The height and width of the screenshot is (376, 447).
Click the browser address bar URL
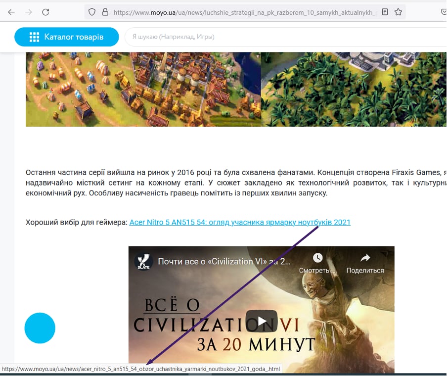pyautogui.click(x=245, y=12)
